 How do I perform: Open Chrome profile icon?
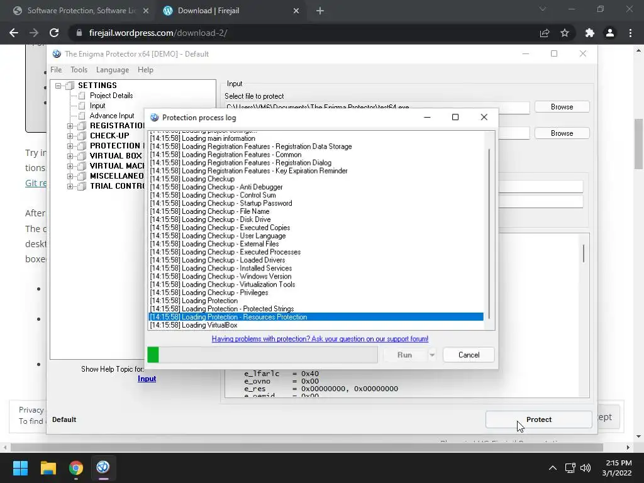pyautogui.click(x=610, y=33)
